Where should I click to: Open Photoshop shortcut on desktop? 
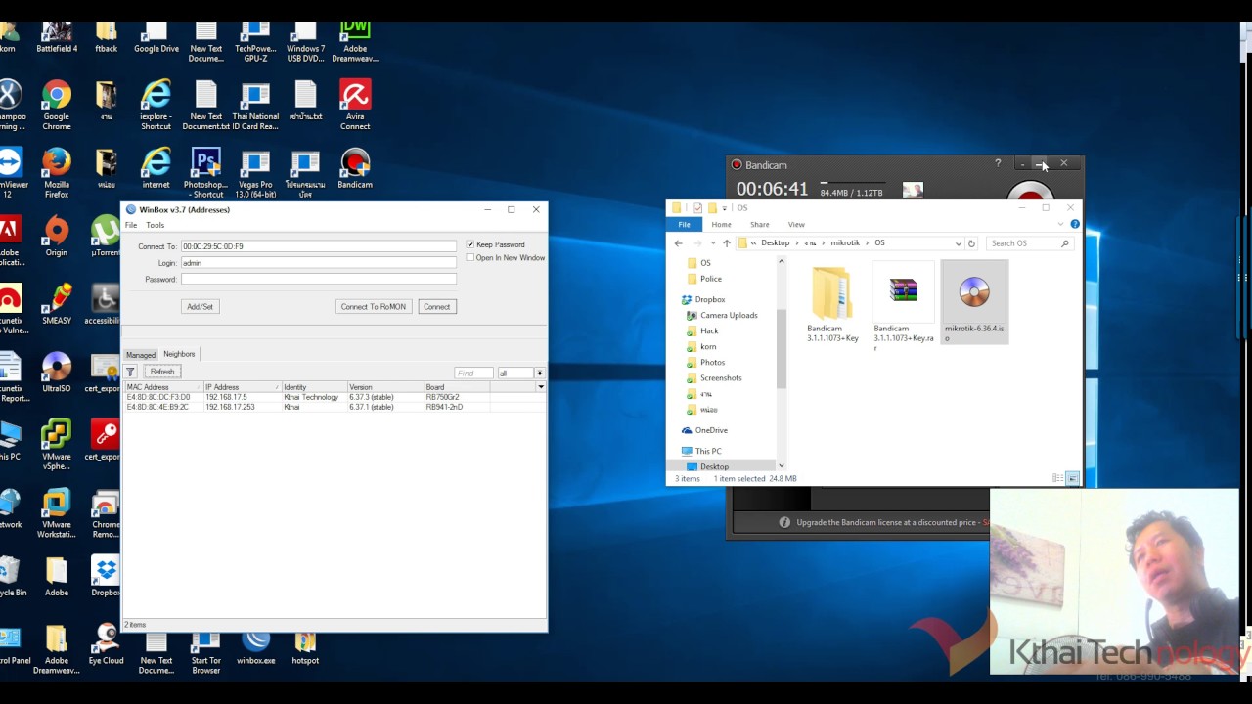[x=205, y=173]
